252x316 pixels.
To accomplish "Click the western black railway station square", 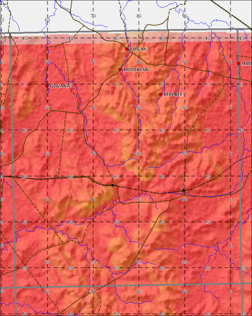I will 113,185.
